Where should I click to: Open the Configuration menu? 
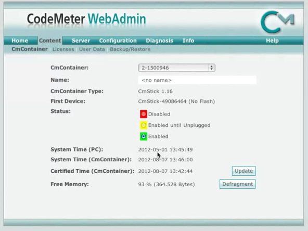point(118,41)
